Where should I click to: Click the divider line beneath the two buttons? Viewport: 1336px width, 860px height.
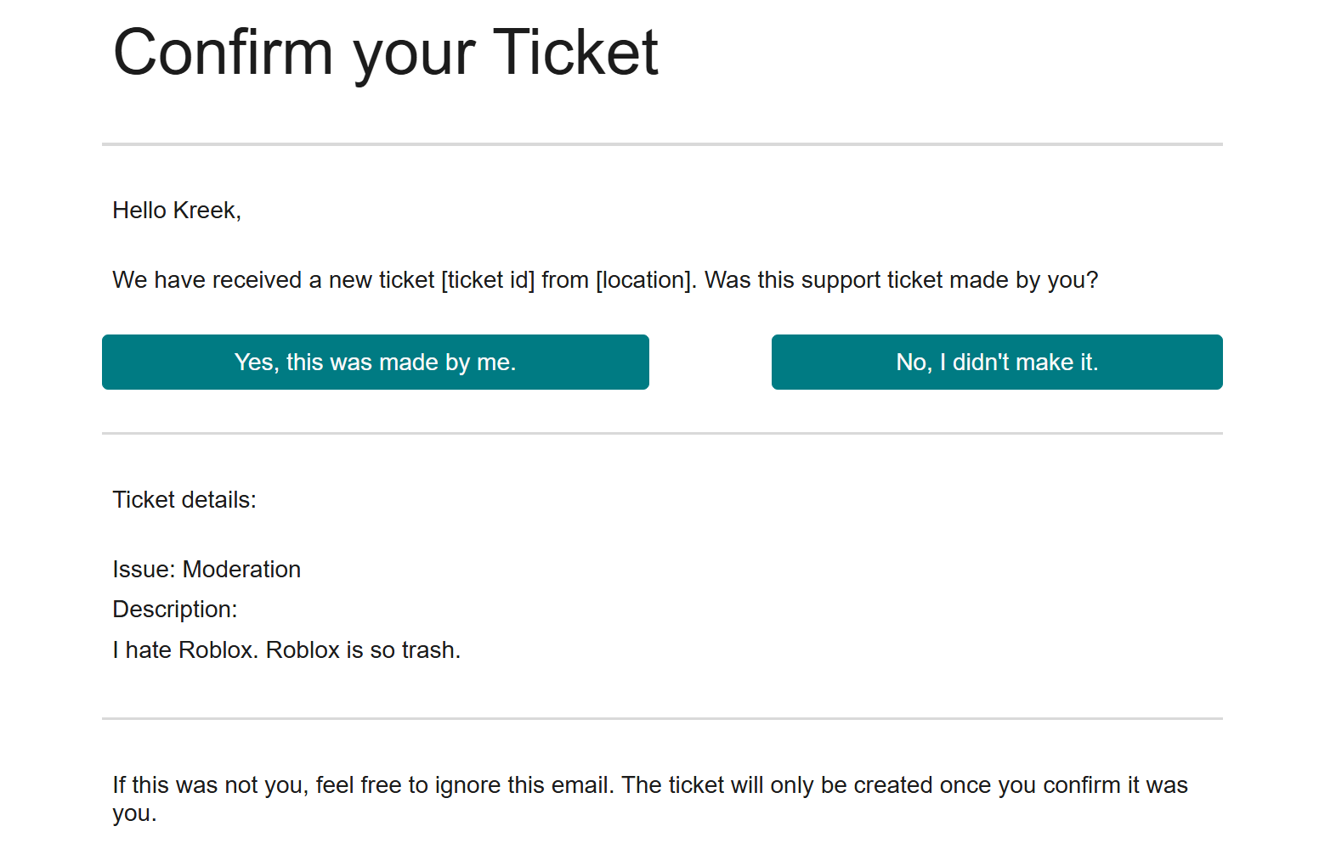662,433
